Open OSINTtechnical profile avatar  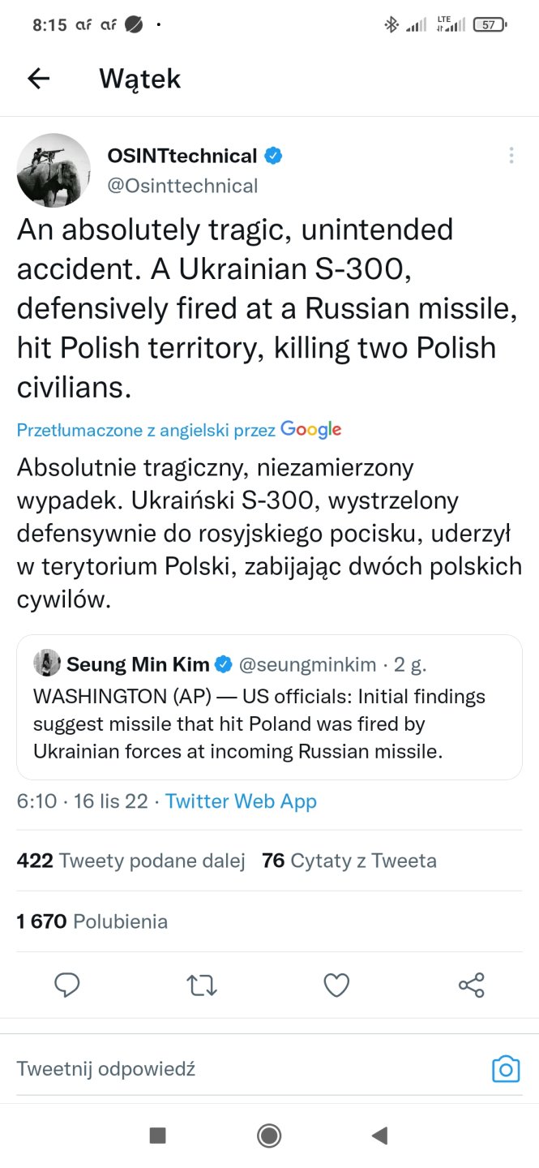coord(53,170)
